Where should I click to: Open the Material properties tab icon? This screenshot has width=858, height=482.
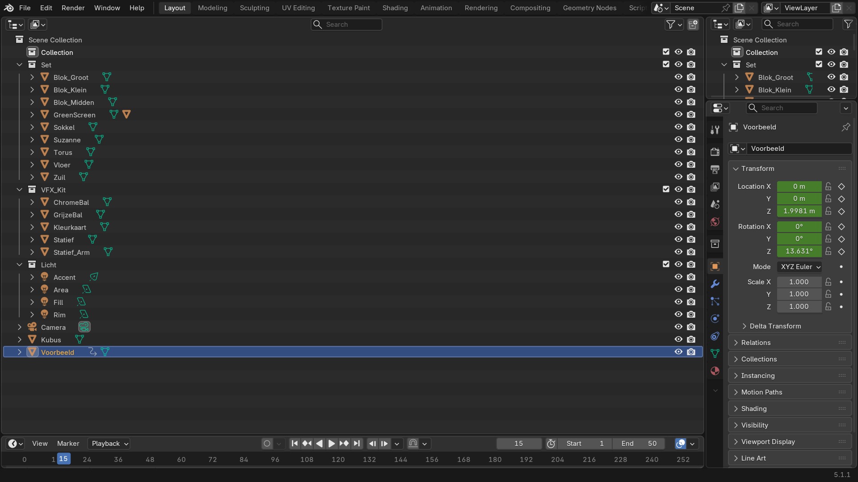pos(715,371)
